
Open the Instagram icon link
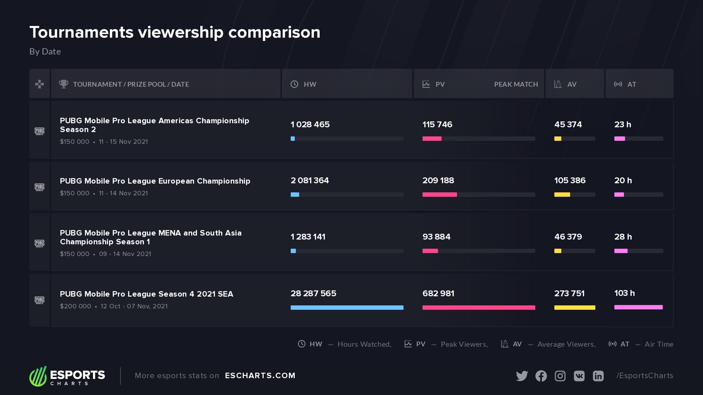tap(560, 376)
